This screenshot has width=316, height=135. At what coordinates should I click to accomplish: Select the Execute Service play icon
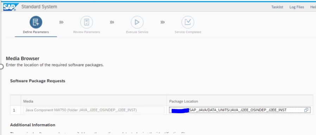137,22
